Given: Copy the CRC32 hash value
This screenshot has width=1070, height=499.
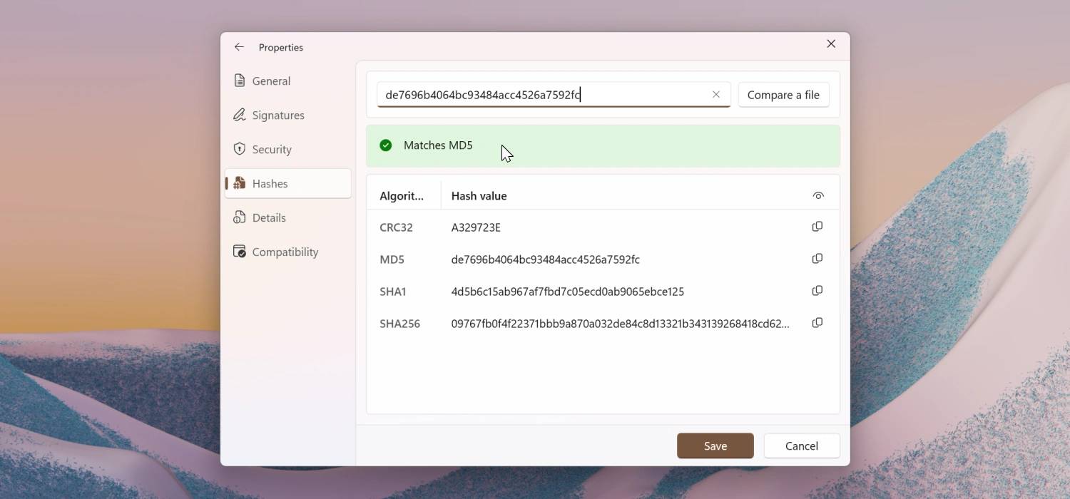Looking at the screenshot, I should pos(817,226).
